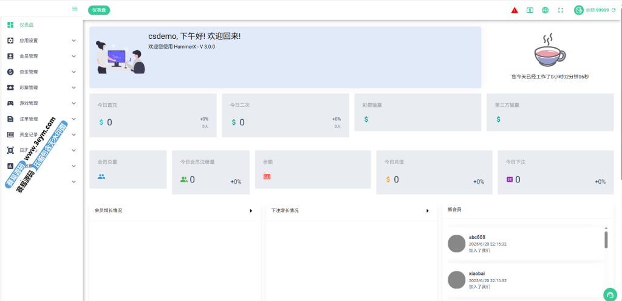Click the 会员总量 people icon
Viewport: 622px width, 301px height.
pyautogui.click(x=101, y=176)
